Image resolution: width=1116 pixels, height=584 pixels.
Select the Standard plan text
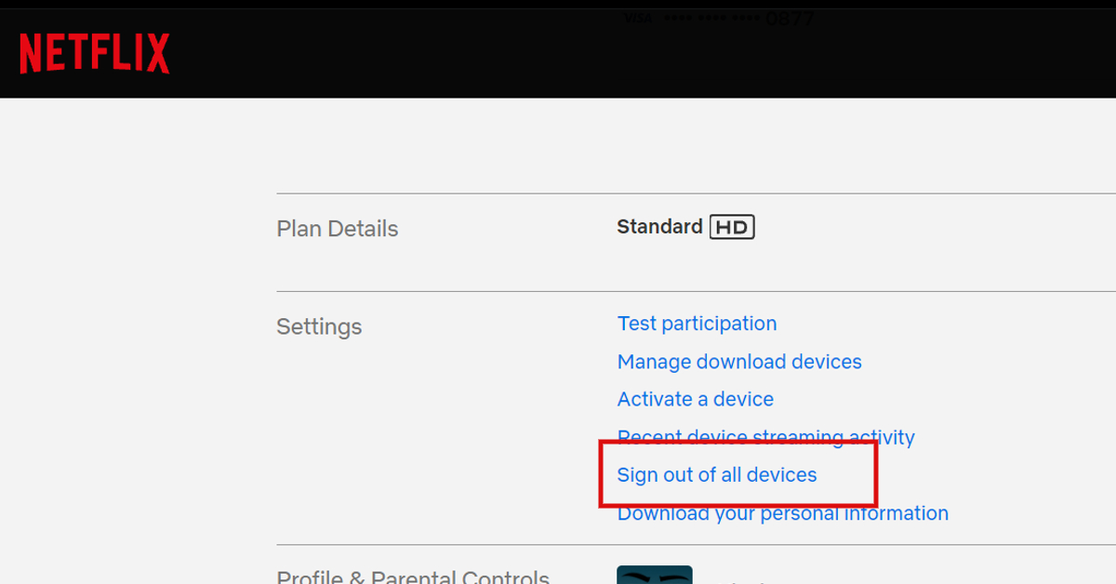coord(660,226)
